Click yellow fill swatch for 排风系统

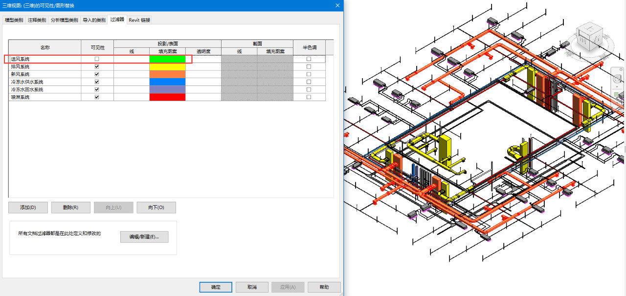point(167,66)
